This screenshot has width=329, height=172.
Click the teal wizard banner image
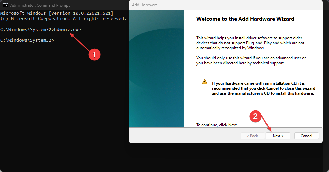click(157, 69)
